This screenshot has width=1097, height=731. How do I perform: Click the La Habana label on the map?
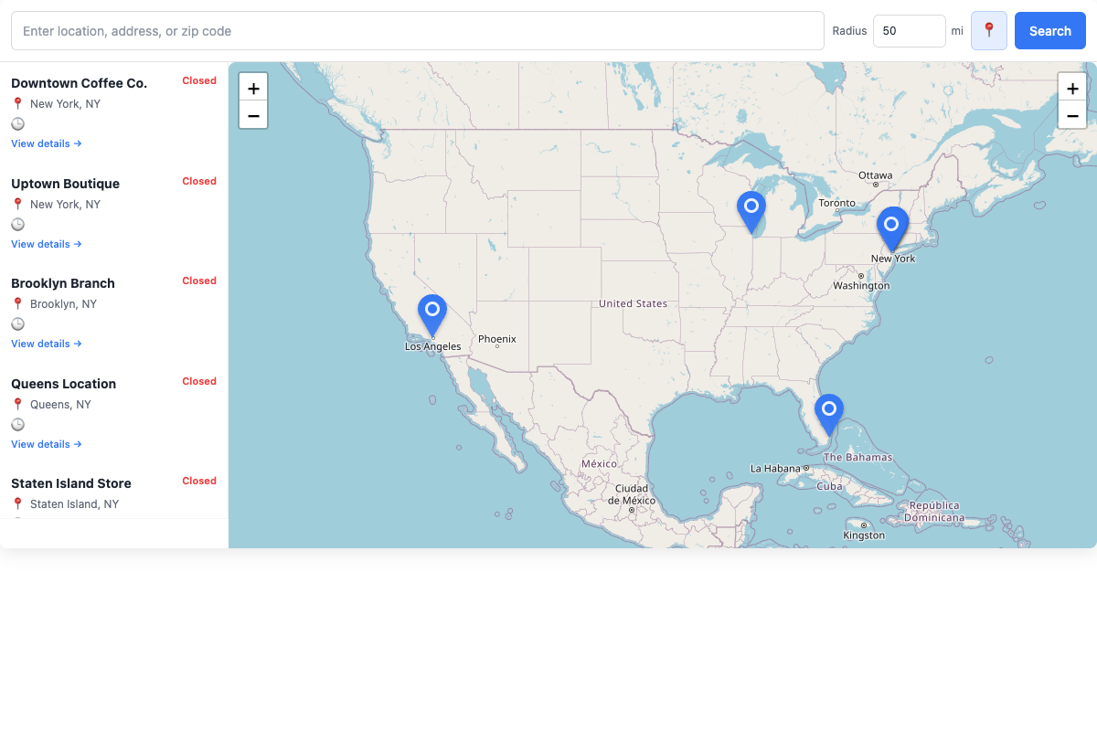[x=775, y=469]
